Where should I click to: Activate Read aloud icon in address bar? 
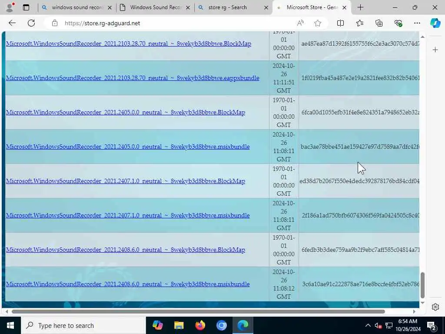[x=300, y=23]
